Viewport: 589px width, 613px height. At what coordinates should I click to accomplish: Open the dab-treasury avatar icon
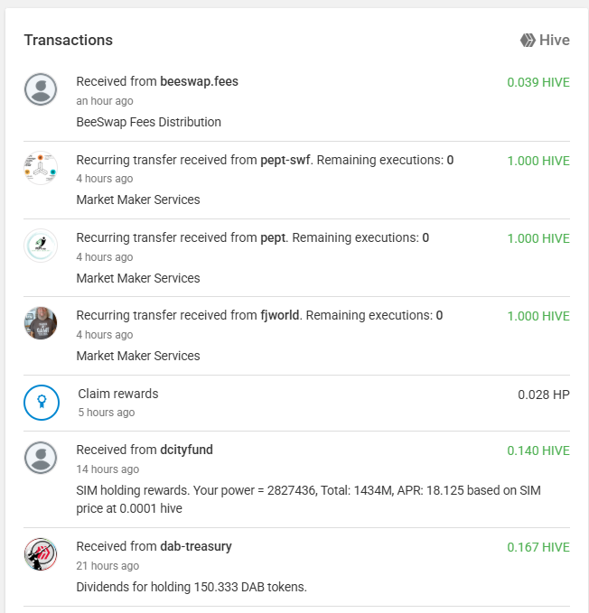[41, 554]
